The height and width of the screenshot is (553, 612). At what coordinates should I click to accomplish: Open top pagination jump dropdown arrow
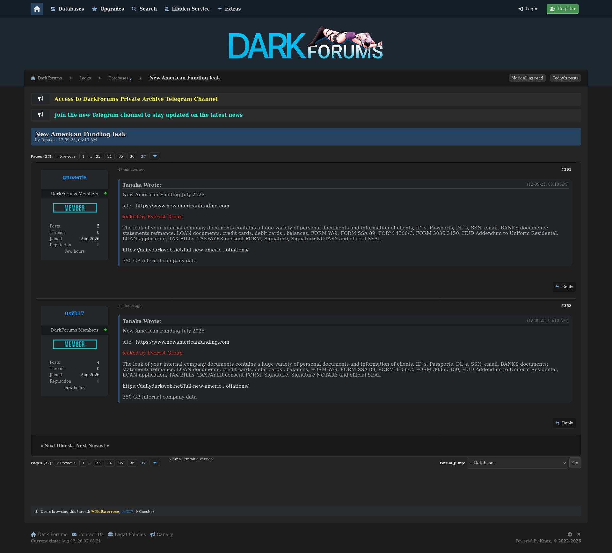pos(155,156)
